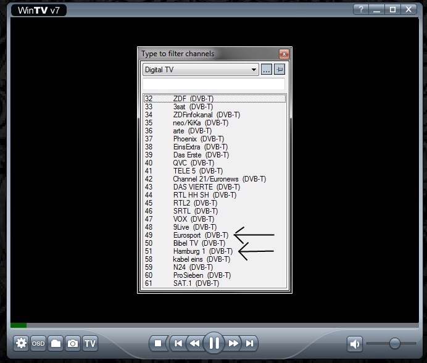427x363 pixels.
Task: Adjust the volume slider knob
Action: pyautogui.click(x=394, y=343)
